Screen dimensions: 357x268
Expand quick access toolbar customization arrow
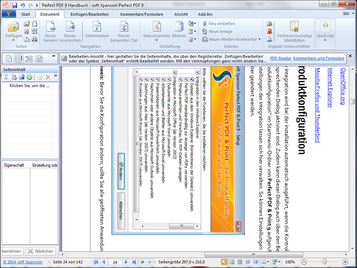tap(37, 5)
